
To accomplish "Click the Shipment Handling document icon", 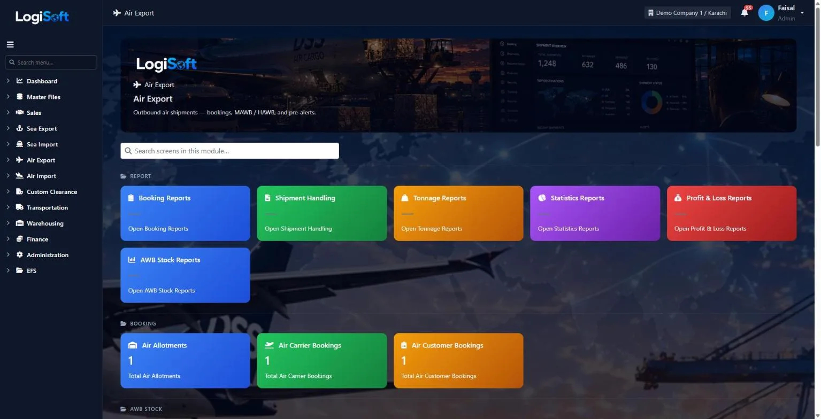I will 267,198.
